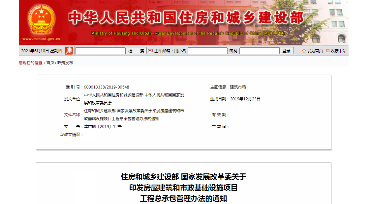Focus the site search text box
The height and width of the screenshot is (204, 371).
pyautogui.click(x=100, y=51)
